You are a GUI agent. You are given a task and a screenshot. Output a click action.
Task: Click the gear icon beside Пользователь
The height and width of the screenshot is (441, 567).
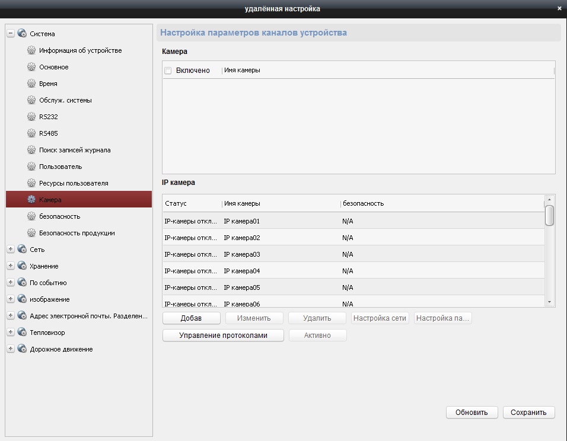pyautogui.click(x=31, y=167)
